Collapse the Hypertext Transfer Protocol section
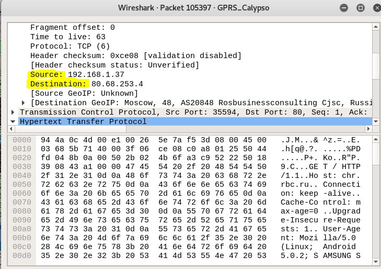Image resolution: width=381 pixels, height=269 pixels. (x=13, y=121)
